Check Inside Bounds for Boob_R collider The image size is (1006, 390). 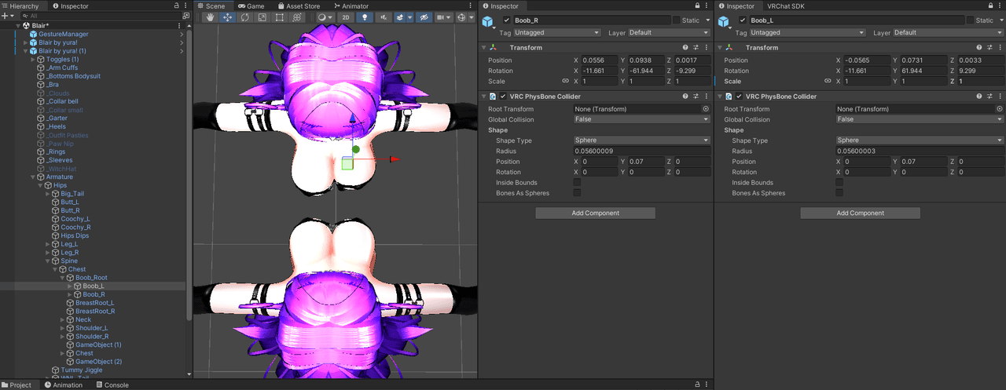577,183
